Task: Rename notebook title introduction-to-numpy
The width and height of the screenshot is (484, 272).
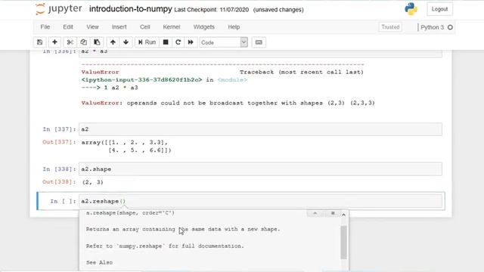Action: coord(131,9)
